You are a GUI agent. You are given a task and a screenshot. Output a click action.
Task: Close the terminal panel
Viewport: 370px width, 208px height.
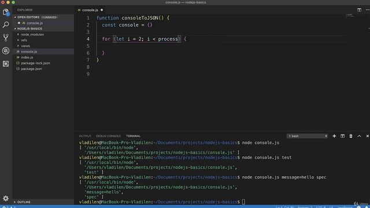click(x=368, y=136)
